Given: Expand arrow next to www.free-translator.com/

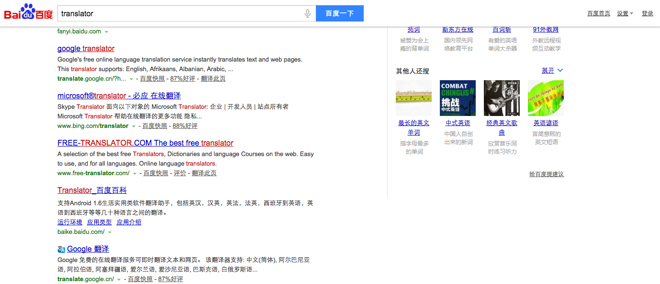Looking at the screenshot, I should click(x=135, y=173).
